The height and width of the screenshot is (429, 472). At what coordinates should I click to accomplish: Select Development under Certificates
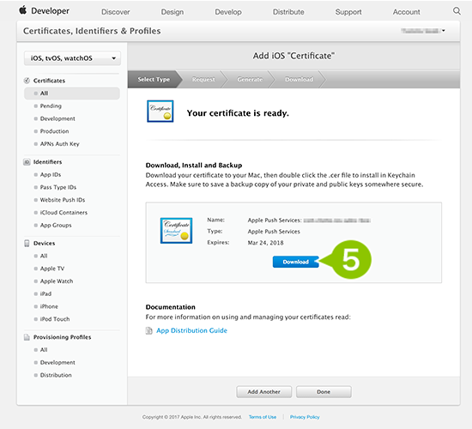coord(57,118)
